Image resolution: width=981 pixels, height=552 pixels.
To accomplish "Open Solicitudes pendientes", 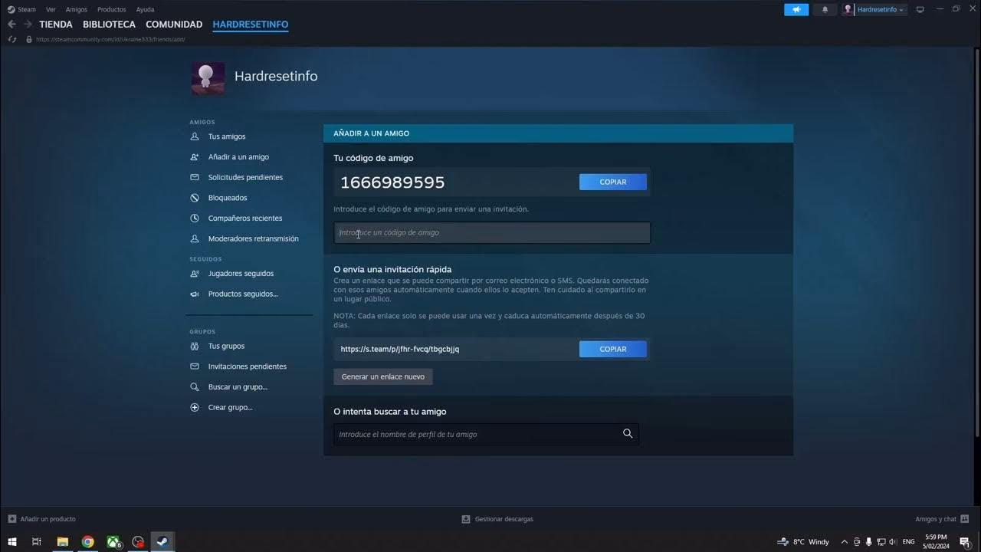I will pos(245,177).
